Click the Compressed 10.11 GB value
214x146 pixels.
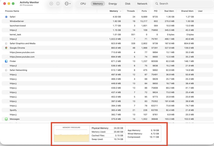coord(154,137)
